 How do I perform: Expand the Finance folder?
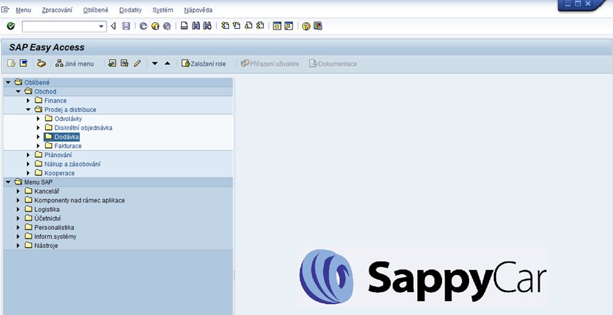pos(28,100)
